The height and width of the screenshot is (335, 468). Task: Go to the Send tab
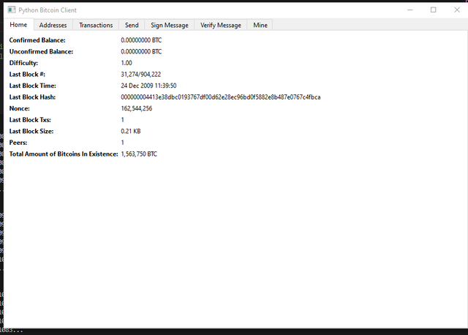click(x=132, y=25)
